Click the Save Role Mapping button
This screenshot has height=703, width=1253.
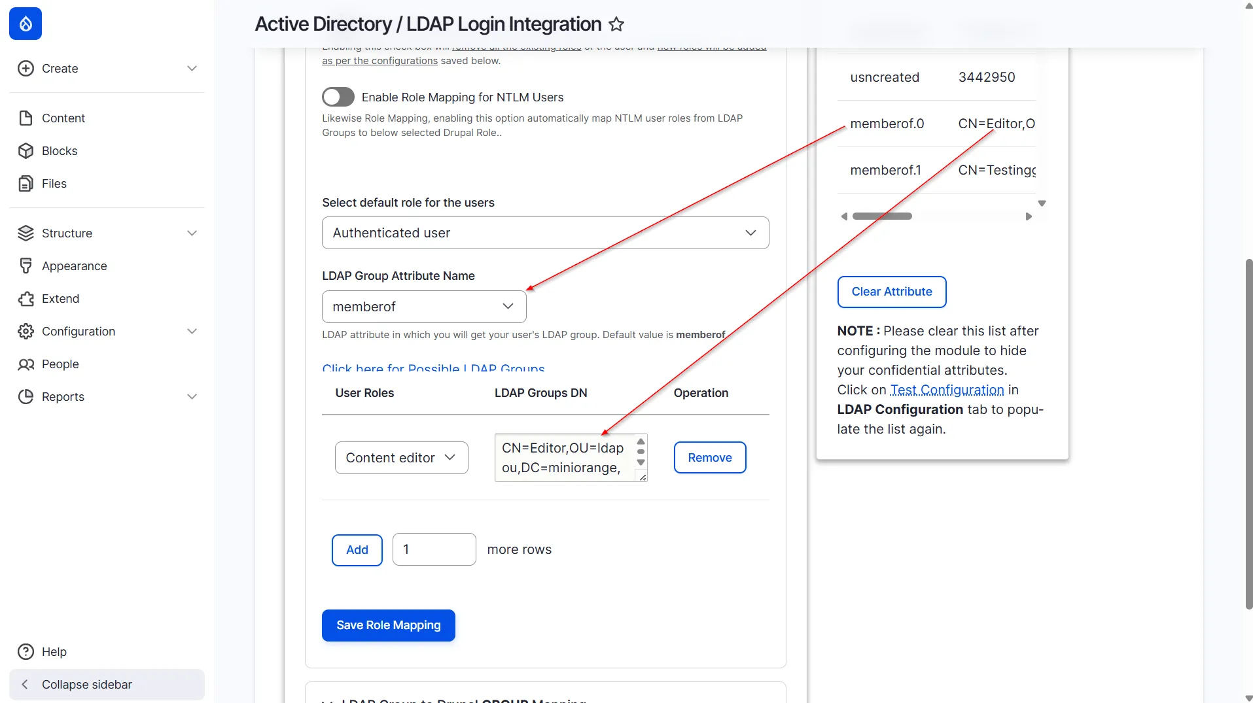pos(389,625)
